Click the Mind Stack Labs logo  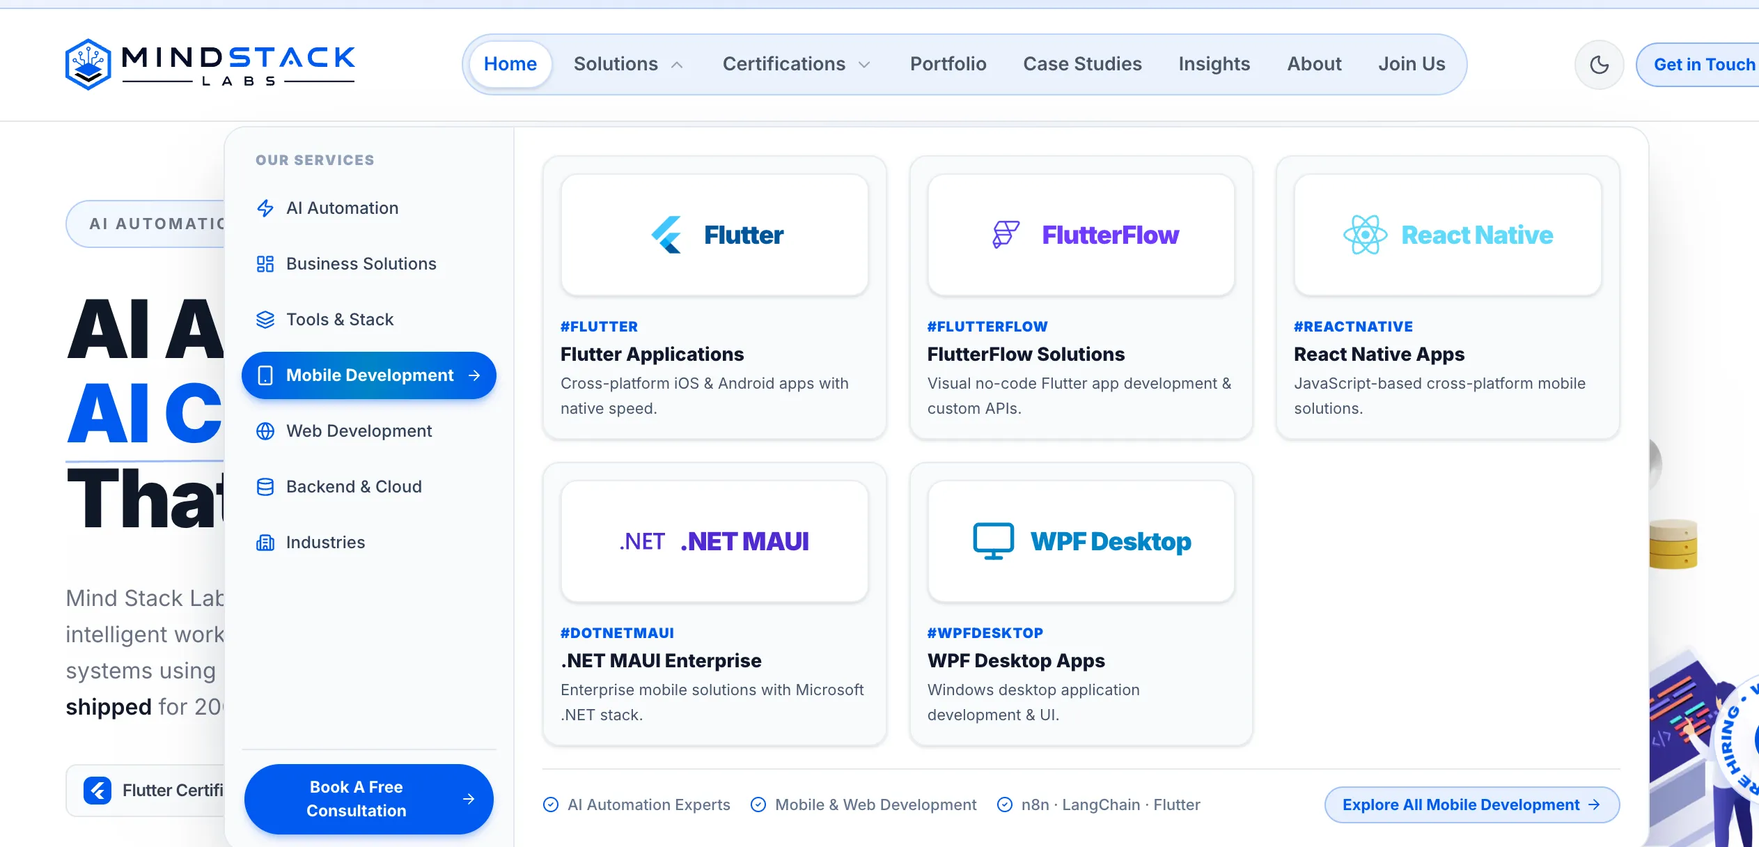coord(210,64)
